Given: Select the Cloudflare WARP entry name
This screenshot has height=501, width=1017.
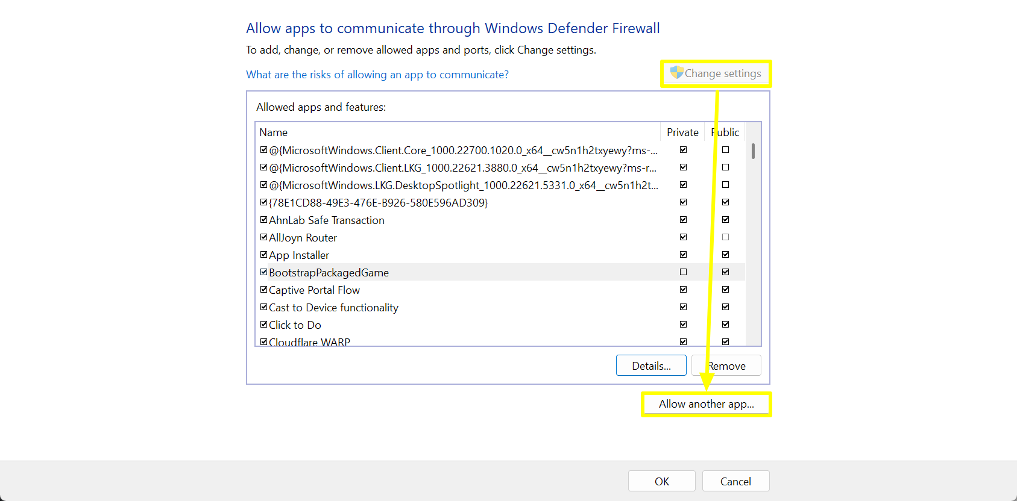Looking at the screenshot, I should (x=309, y=341).
